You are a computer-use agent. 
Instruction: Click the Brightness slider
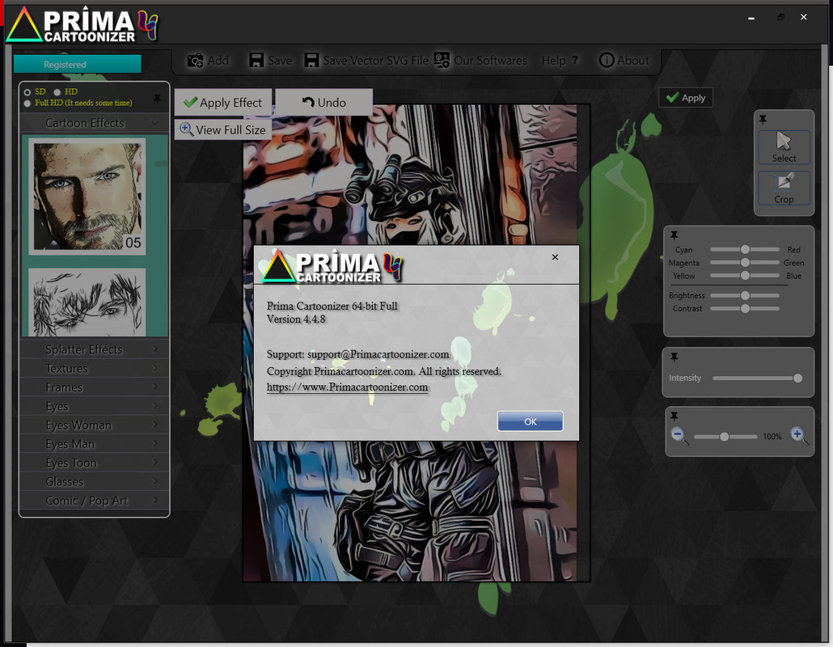click(x=745, y=295)
